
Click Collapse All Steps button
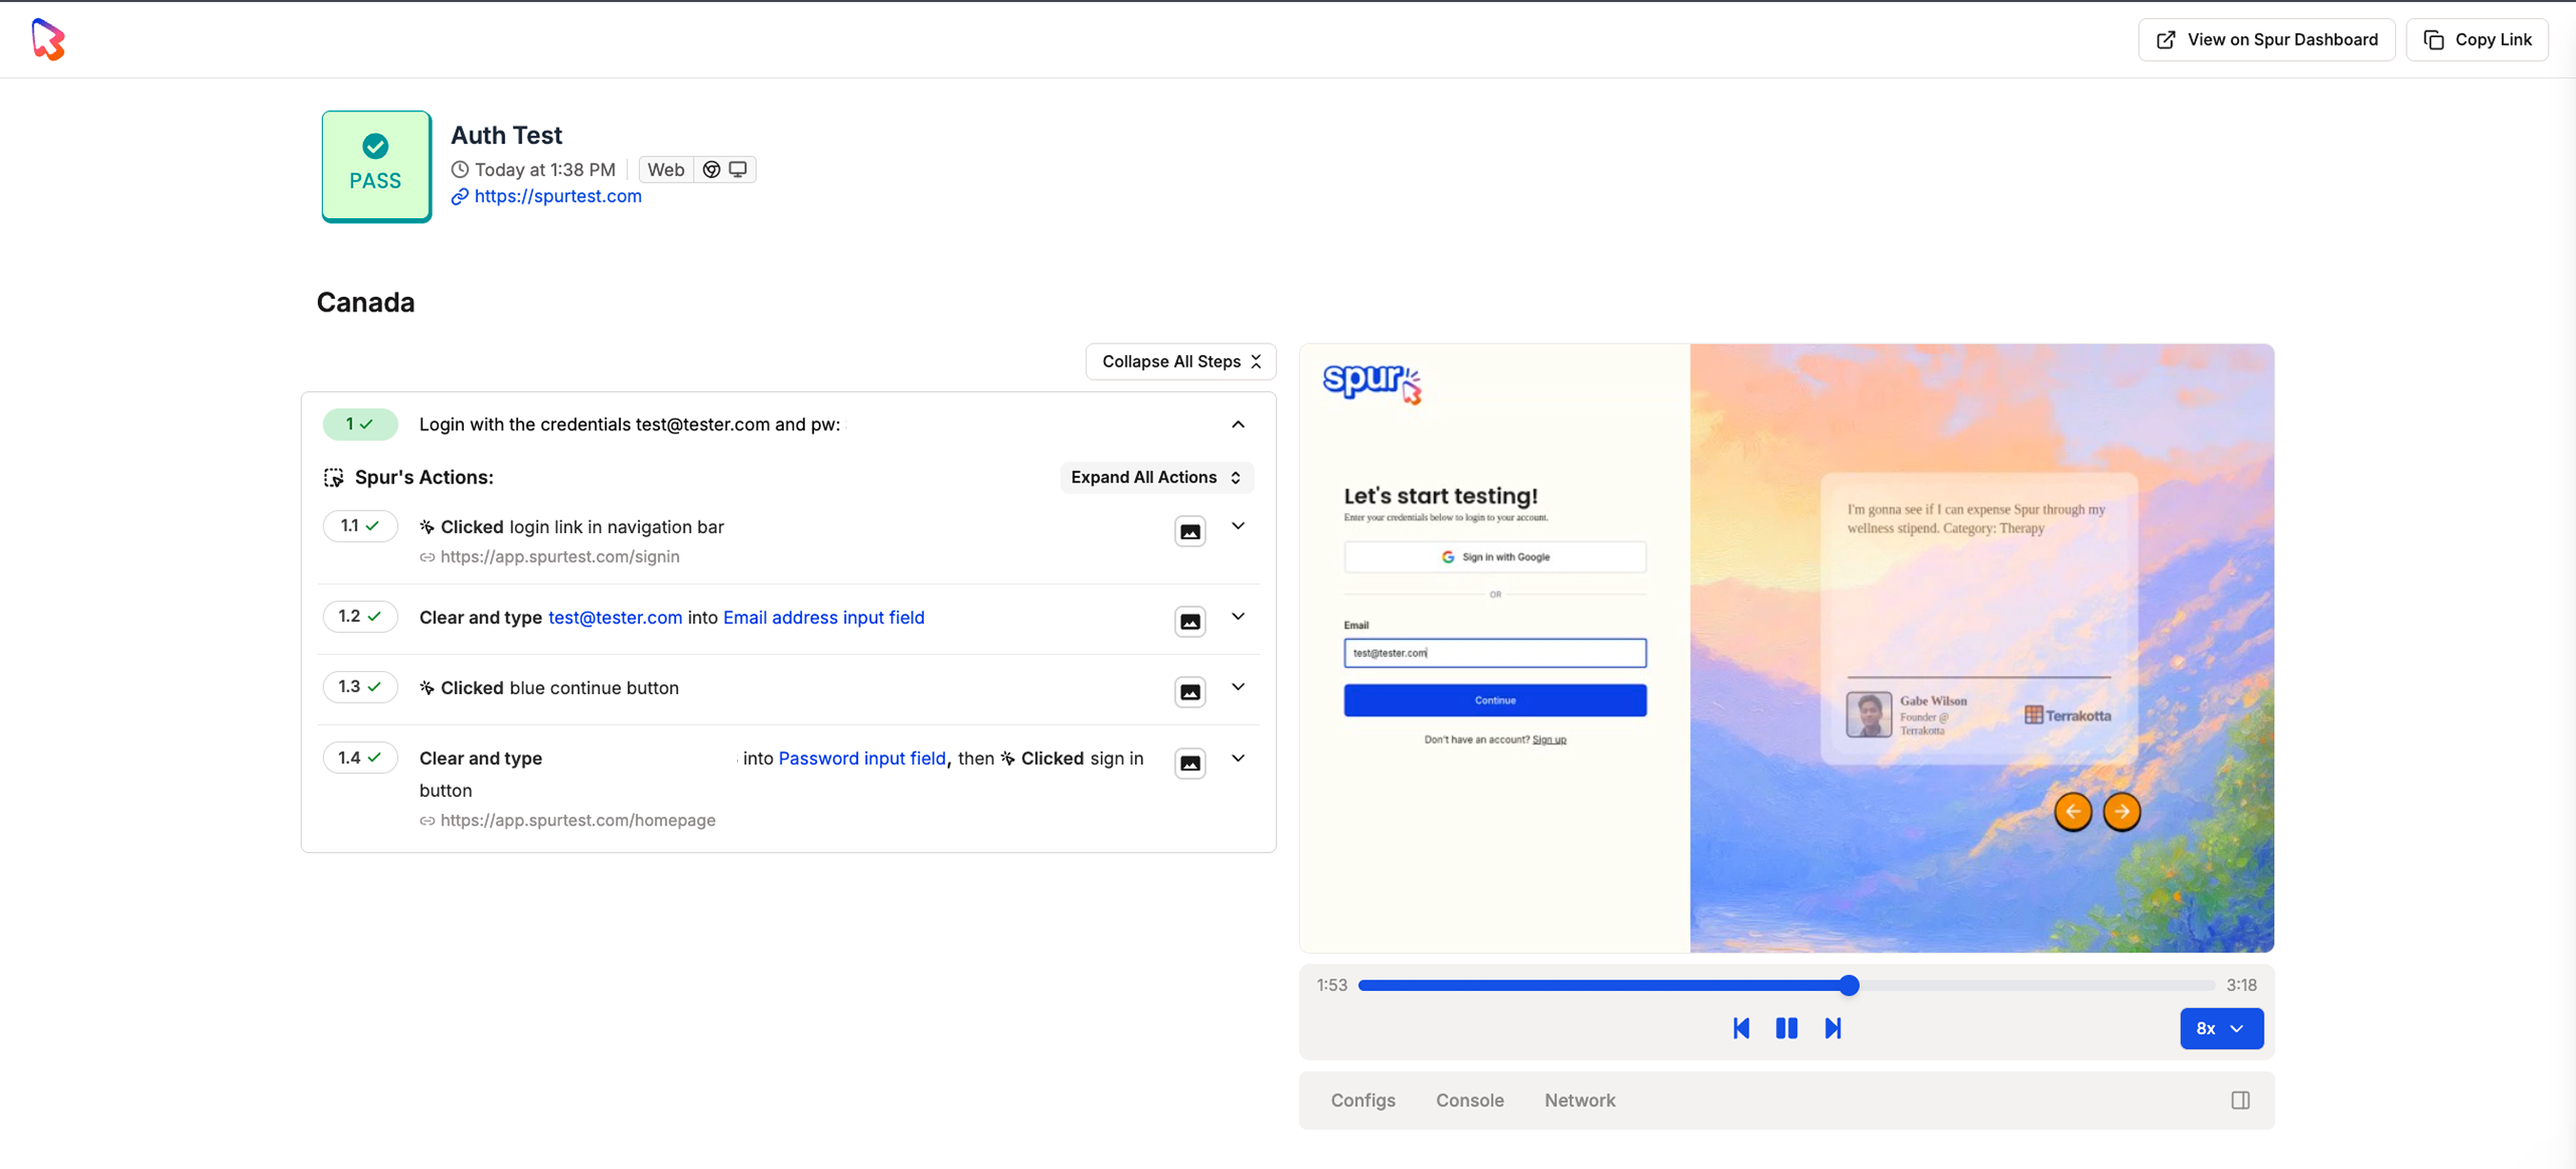pyautogui.click(x=1180, y=361)
